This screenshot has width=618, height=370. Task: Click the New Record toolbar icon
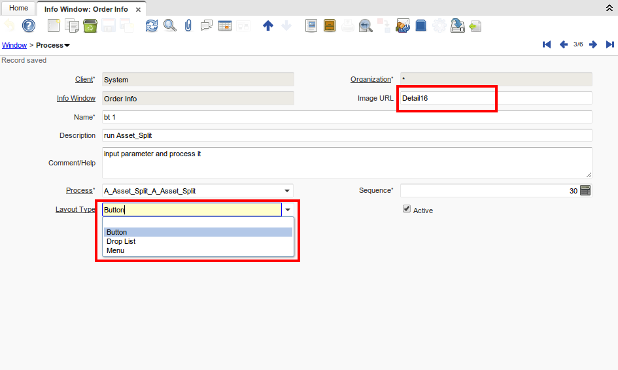(x=54, y=25)
